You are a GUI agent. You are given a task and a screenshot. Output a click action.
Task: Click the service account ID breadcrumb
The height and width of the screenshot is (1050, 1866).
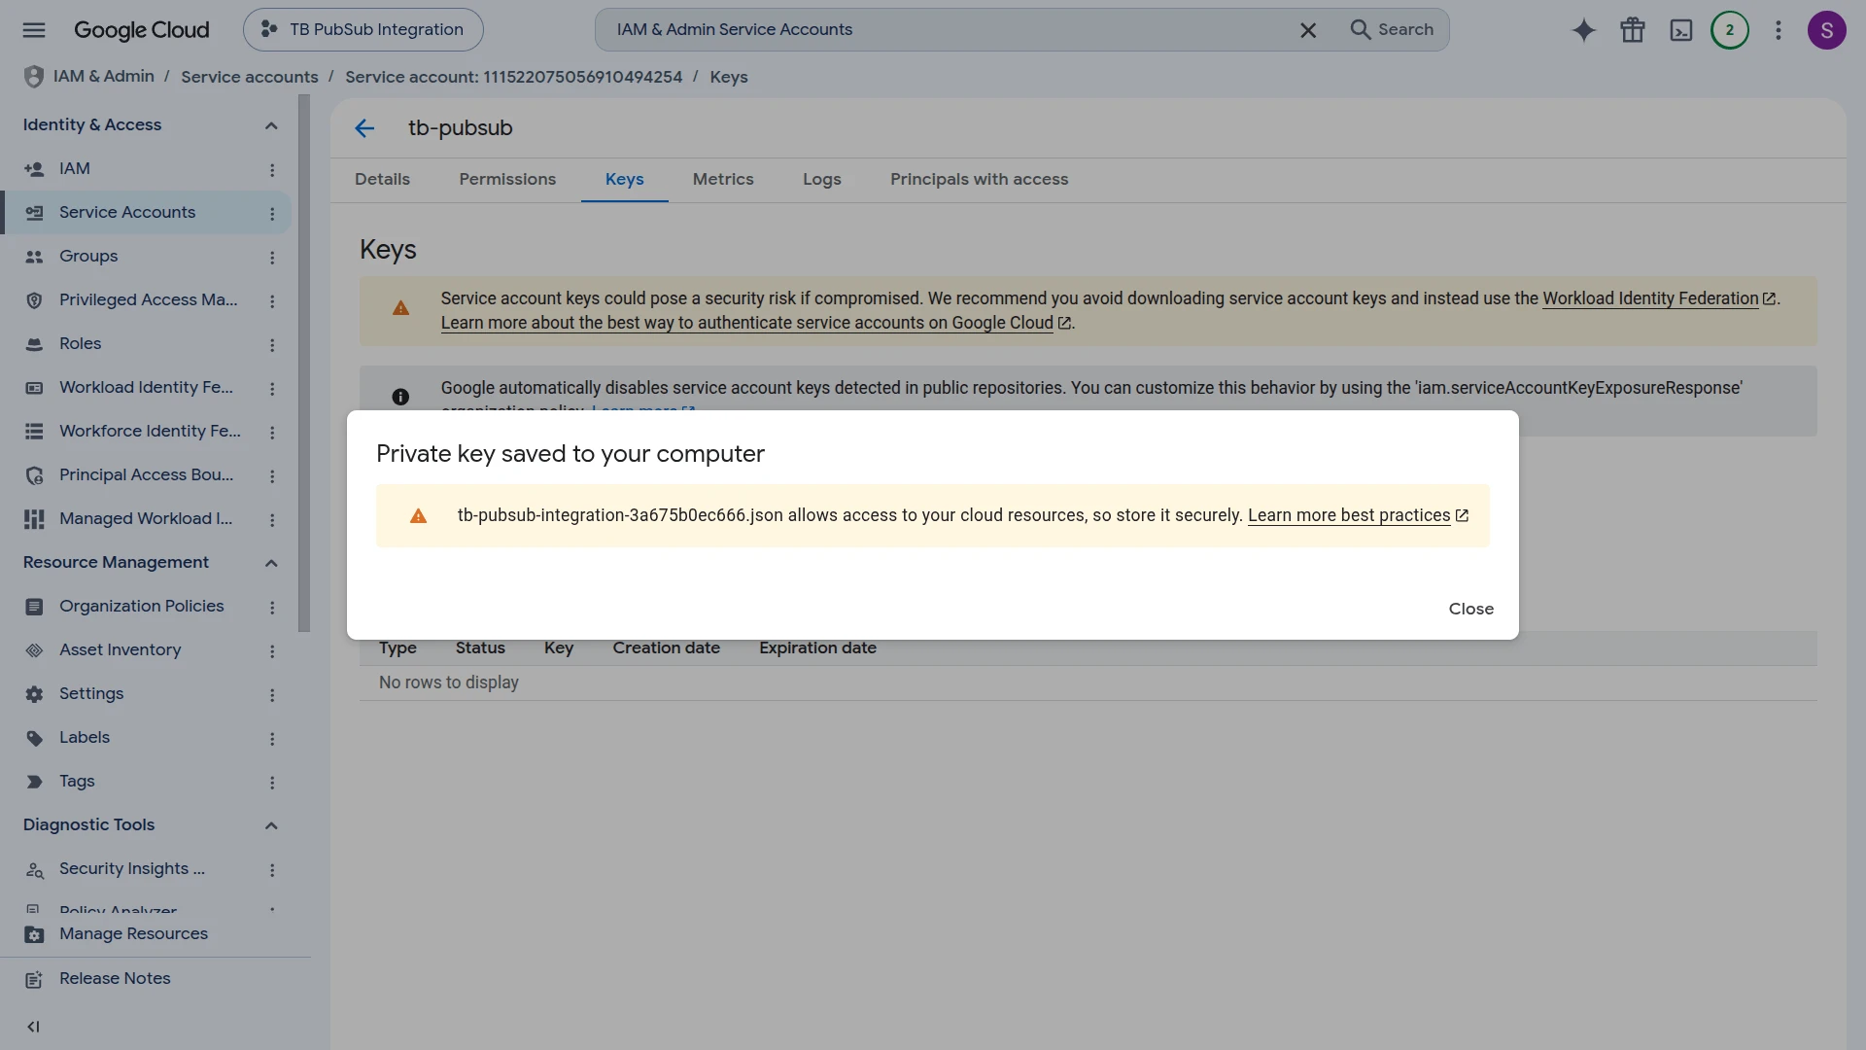click(x=513, y=77)
